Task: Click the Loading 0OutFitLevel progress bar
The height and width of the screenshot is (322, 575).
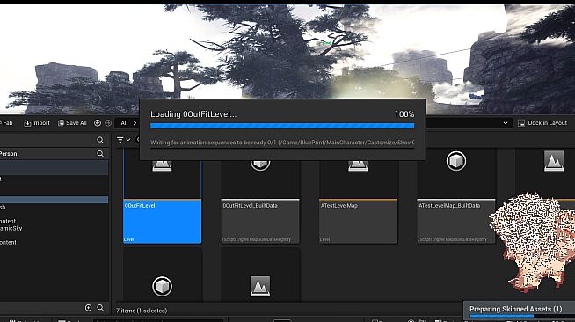Action: pyautogui.click(x=282, y=126)
